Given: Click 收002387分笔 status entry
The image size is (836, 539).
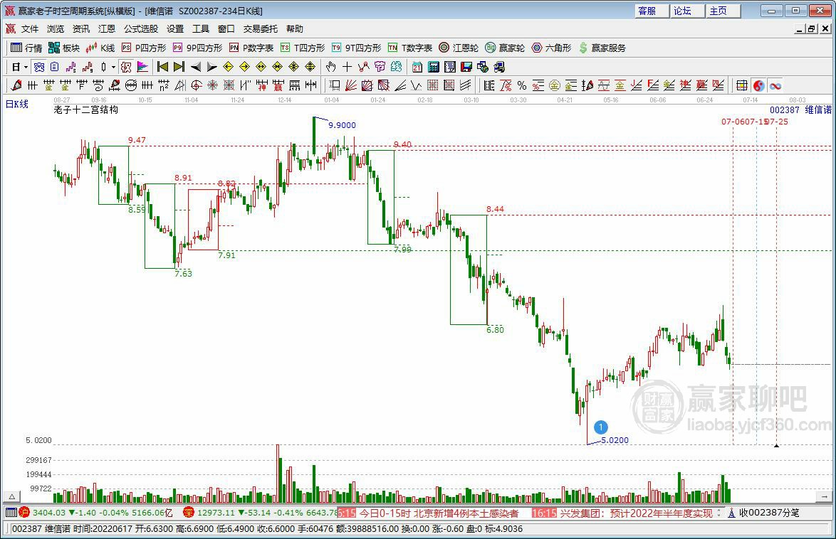Looking at the screenshot, I should pos(763,513).
